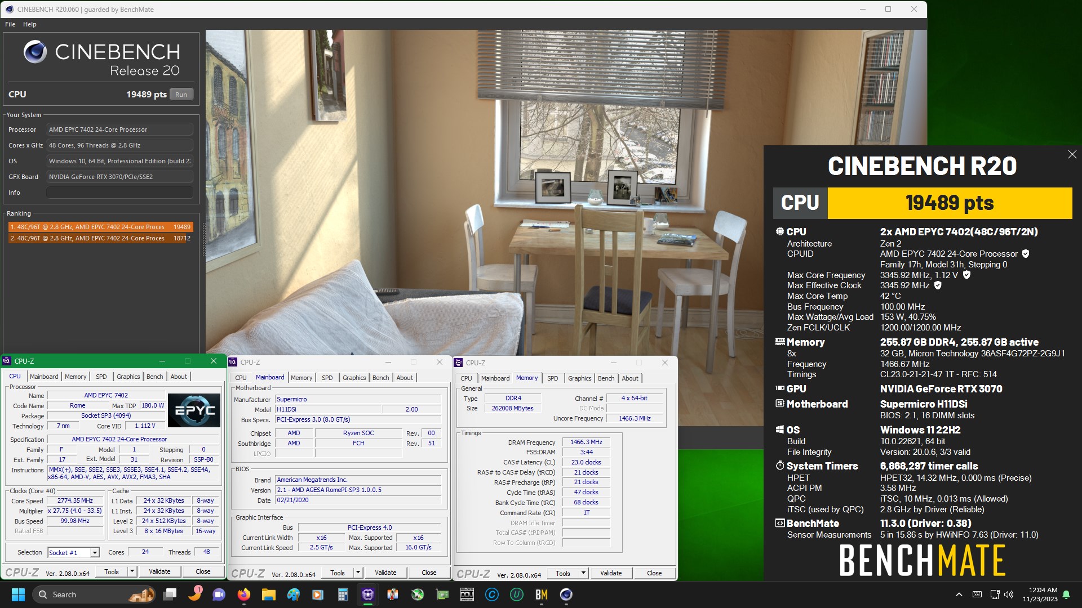This screenshot has width=1082, height=608.
Task: Click the blue circular C taskbar icon
Action: pyautogui.click(x=492, y=594)
